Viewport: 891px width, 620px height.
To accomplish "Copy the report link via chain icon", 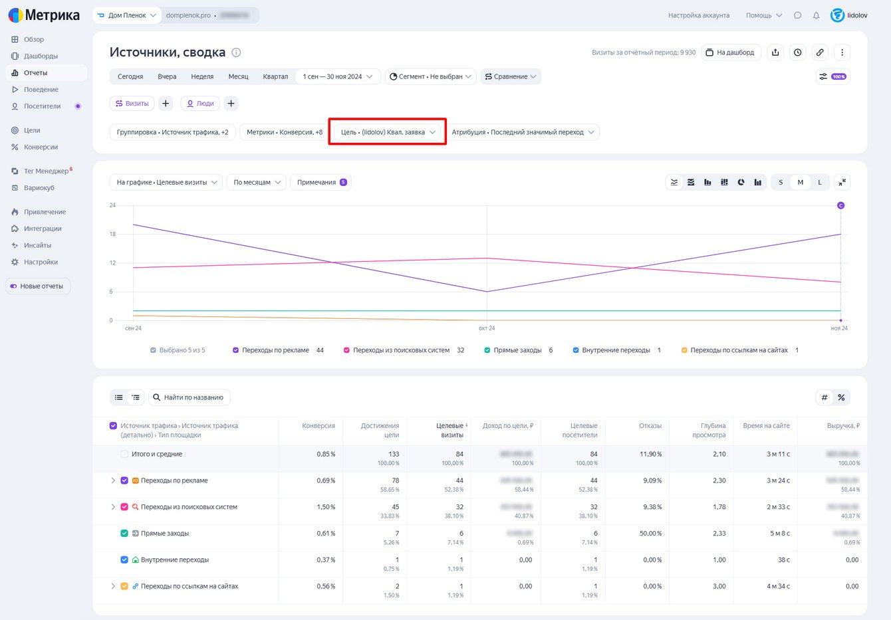I will (820, 52).
